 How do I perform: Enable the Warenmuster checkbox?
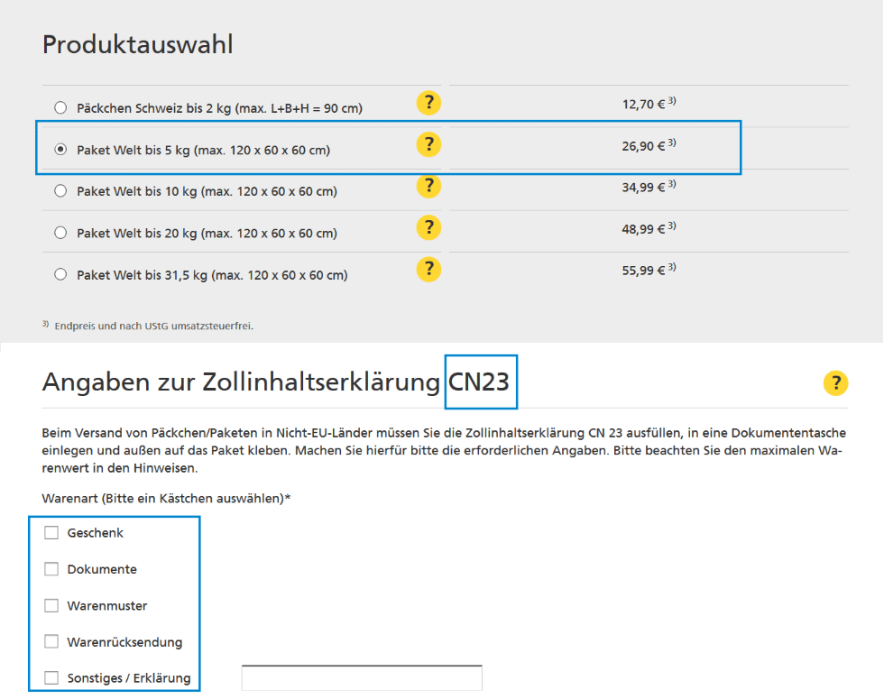[x=51, y=606]
